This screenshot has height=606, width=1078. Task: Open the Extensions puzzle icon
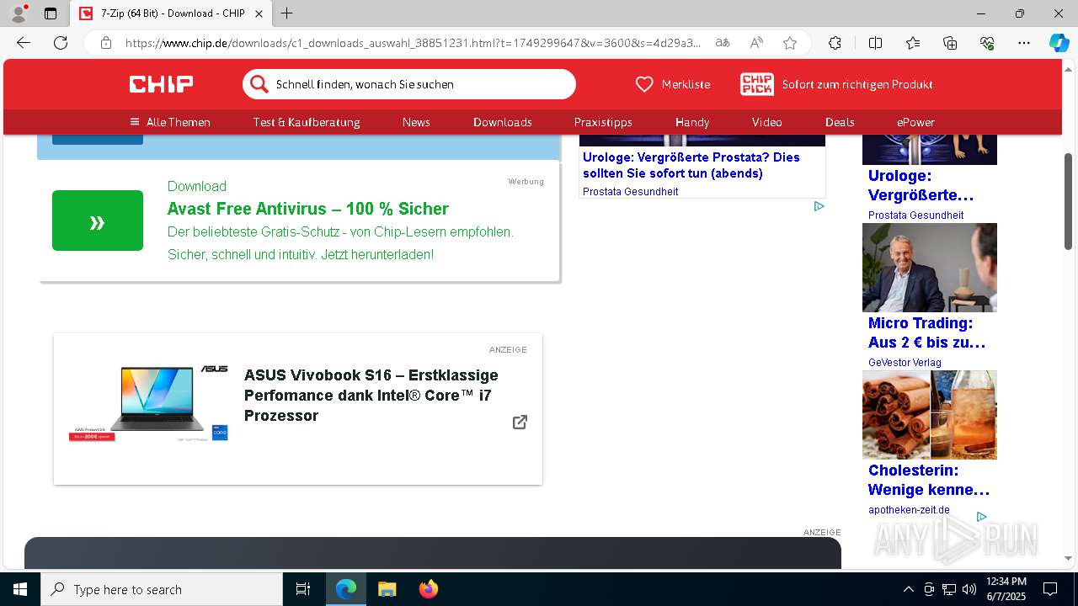(x=835, y=43)
